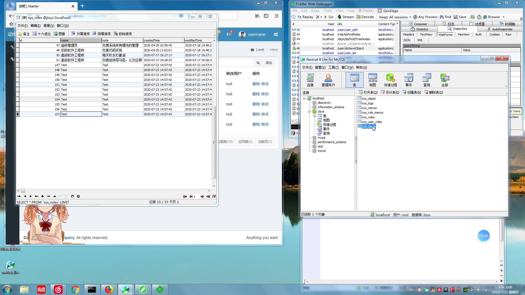
Task: Click the 表 (Table) icon in Navicat toolbar
Action: pos(355,79)
